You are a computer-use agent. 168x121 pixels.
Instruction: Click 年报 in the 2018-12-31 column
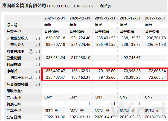tap(123, 25)
